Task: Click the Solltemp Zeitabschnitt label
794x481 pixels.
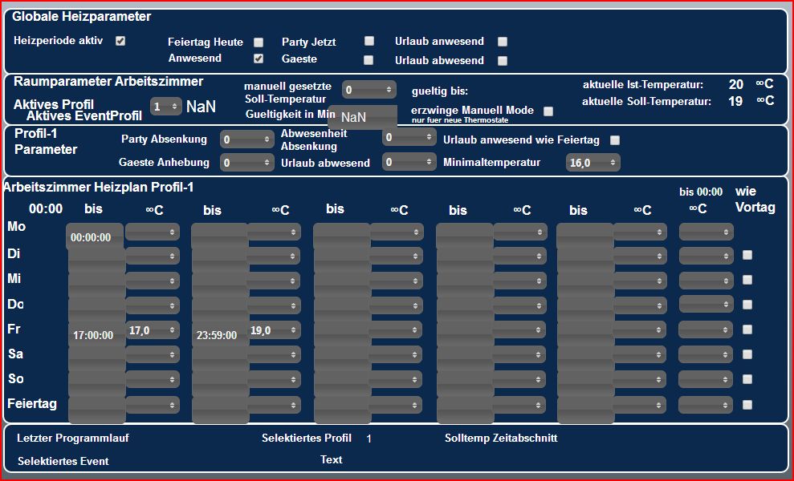Action: coord(501,438)
